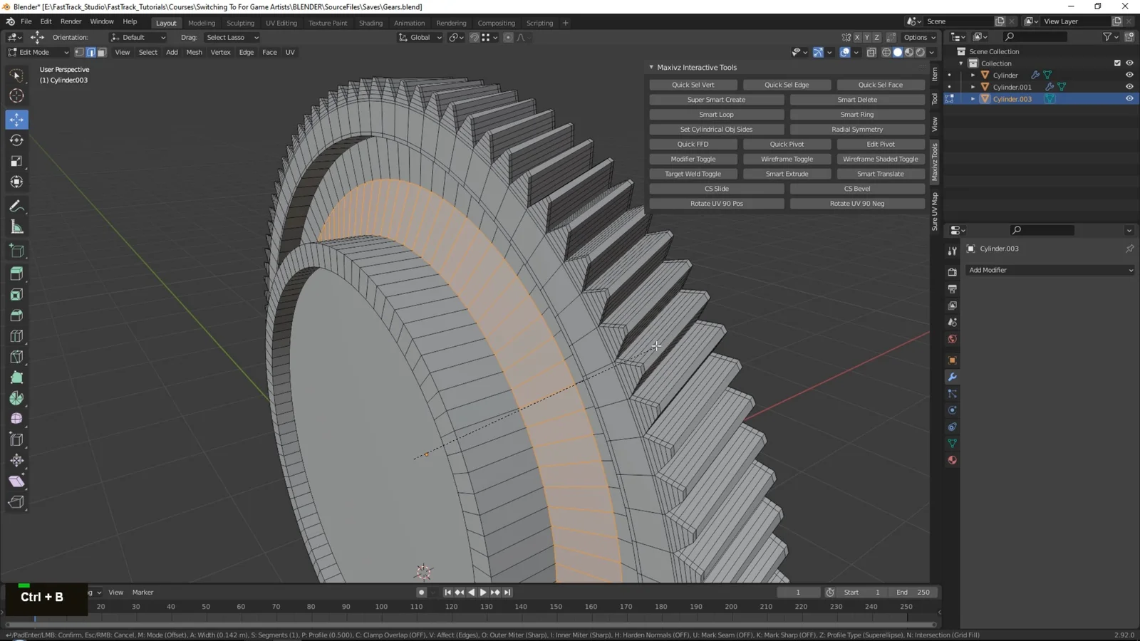Select the Move tool in the toolbar

pyautogui.click(x=16, y=120)
